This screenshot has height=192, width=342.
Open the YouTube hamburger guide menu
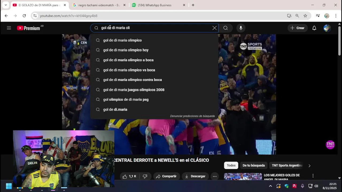point(9,28)
